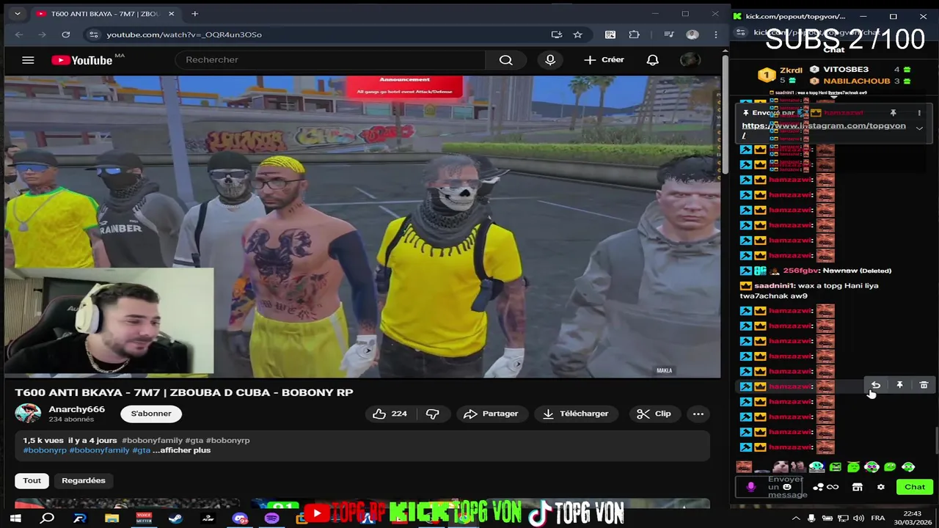The image size is (939, 528).
Task: Click the YouTube search magnifier button
Action: pos(505,60)
